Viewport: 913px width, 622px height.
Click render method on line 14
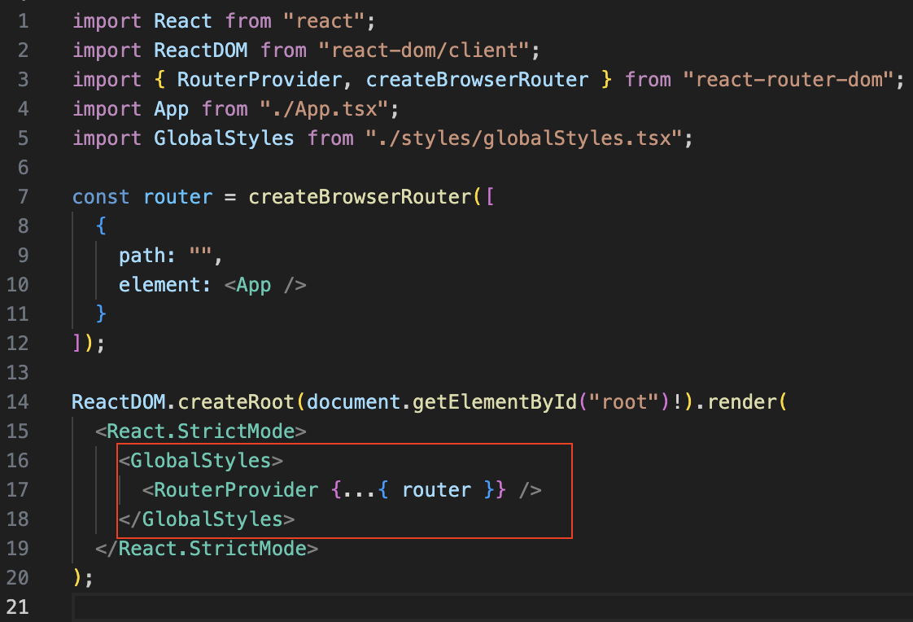[x=741, y=402]
